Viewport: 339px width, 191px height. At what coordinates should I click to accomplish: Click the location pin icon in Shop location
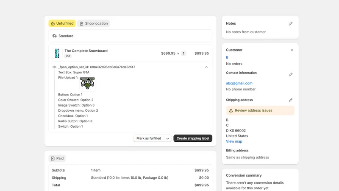81,23
